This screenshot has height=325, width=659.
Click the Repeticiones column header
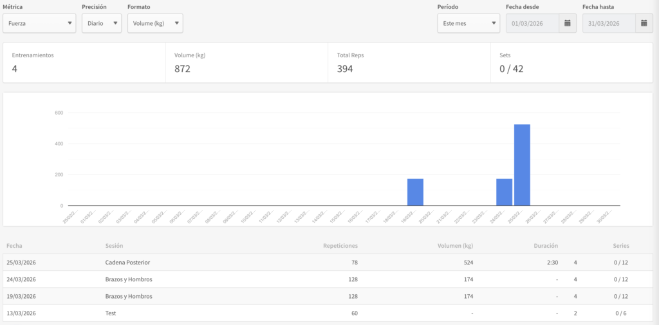click(x=340, y=246)
